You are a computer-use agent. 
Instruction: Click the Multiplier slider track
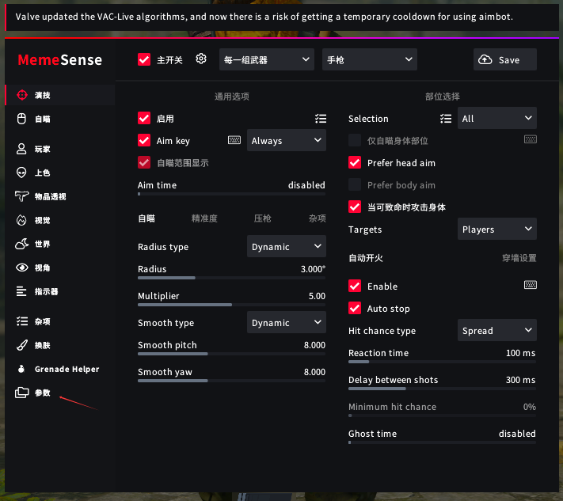[231, 304]
